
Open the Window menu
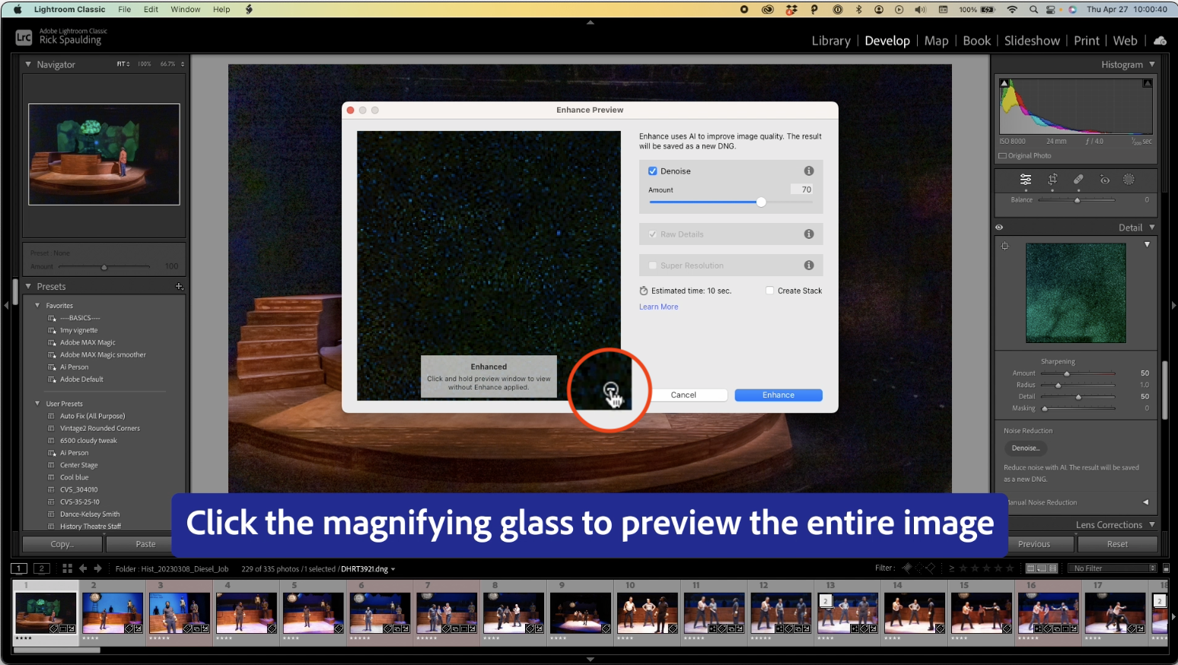(x=185, y=9)
